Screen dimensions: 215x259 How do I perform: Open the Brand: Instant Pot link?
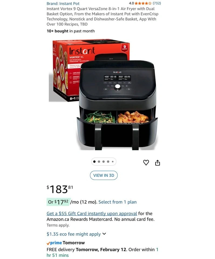(x=63, y=4)
